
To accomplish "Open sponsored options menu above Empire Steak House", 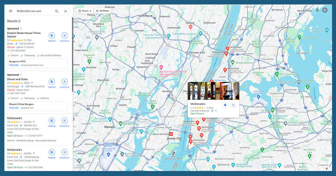I will (x=21, y=29).
